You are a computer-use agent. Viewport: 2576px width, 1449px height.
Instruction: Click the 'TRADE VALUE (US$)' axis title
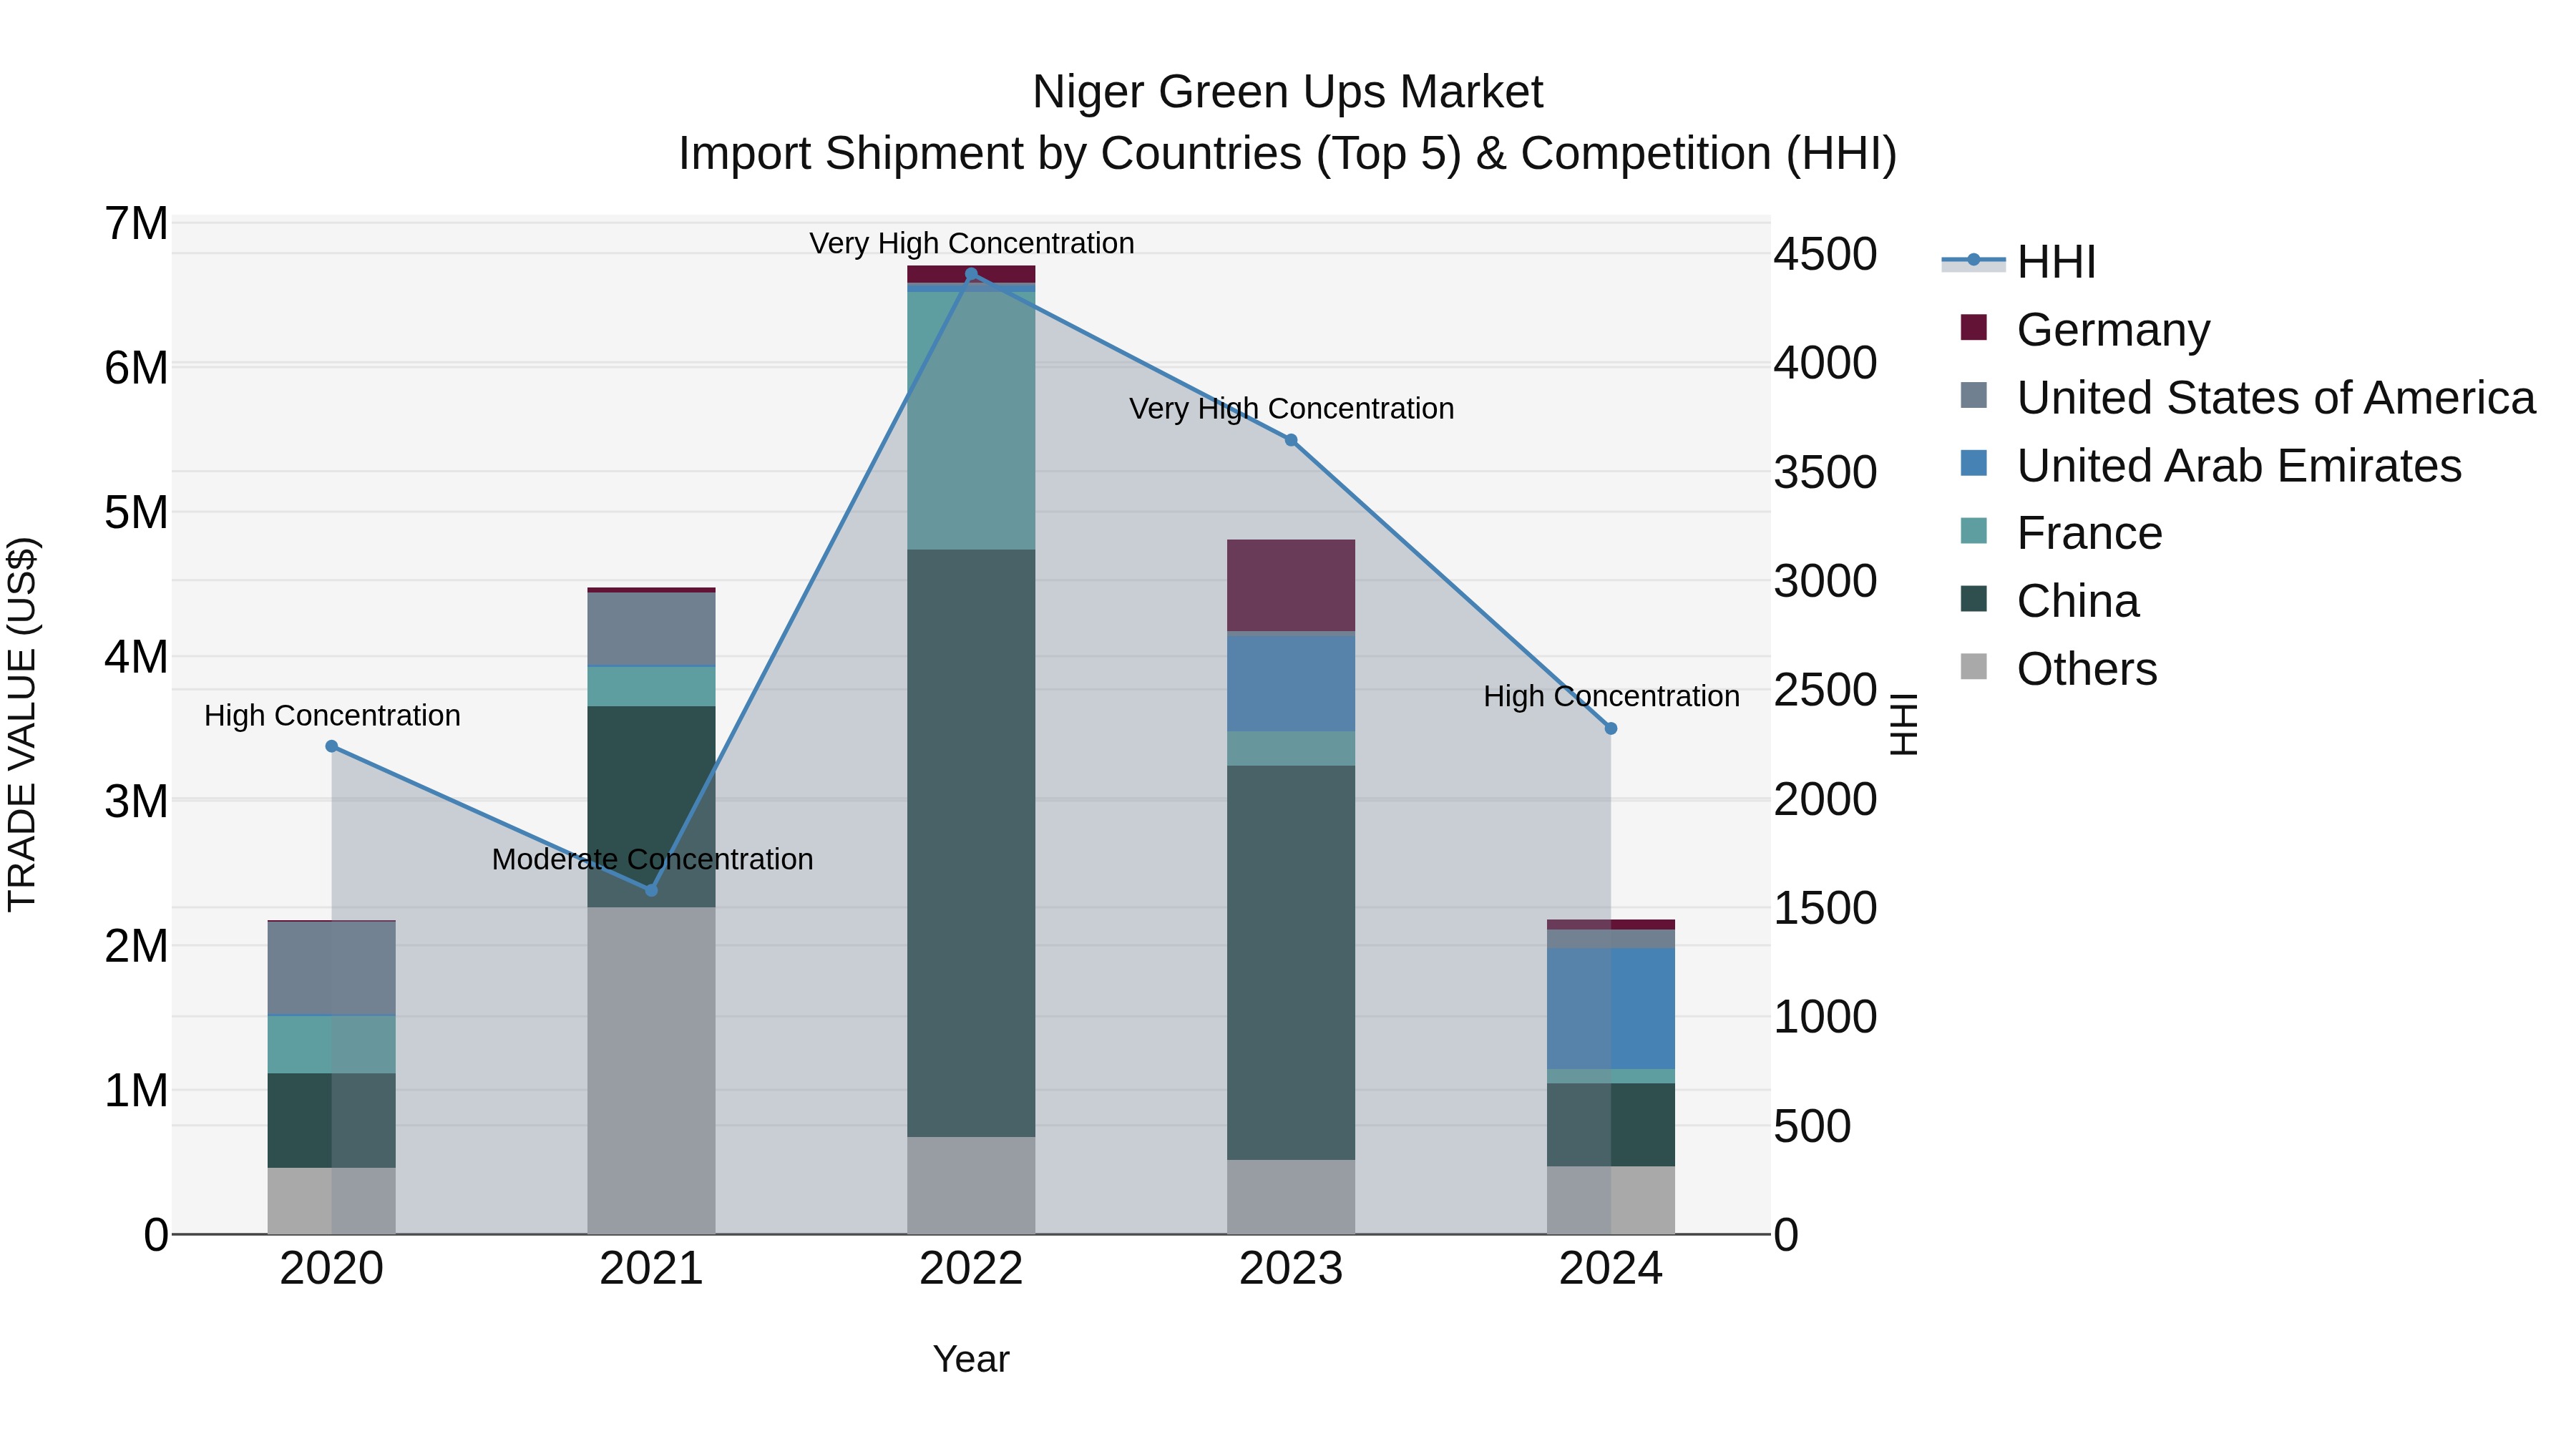pos(23,724)
